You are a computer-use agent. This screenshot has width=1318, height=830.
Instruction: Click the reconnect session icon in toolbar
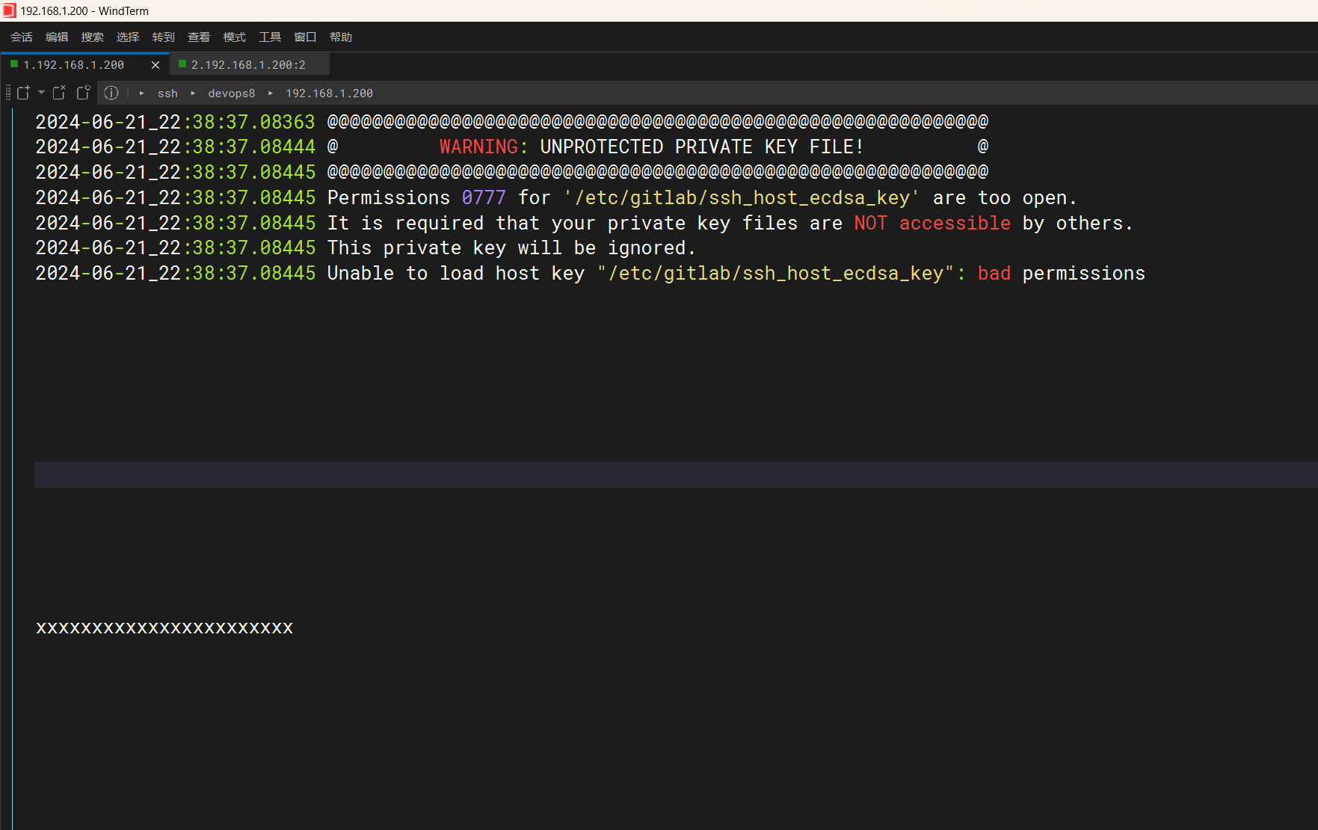83,93
